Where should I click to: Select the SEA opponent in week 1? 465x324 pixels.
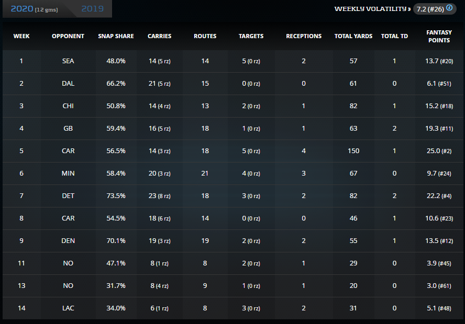click(x=68, y=61)
